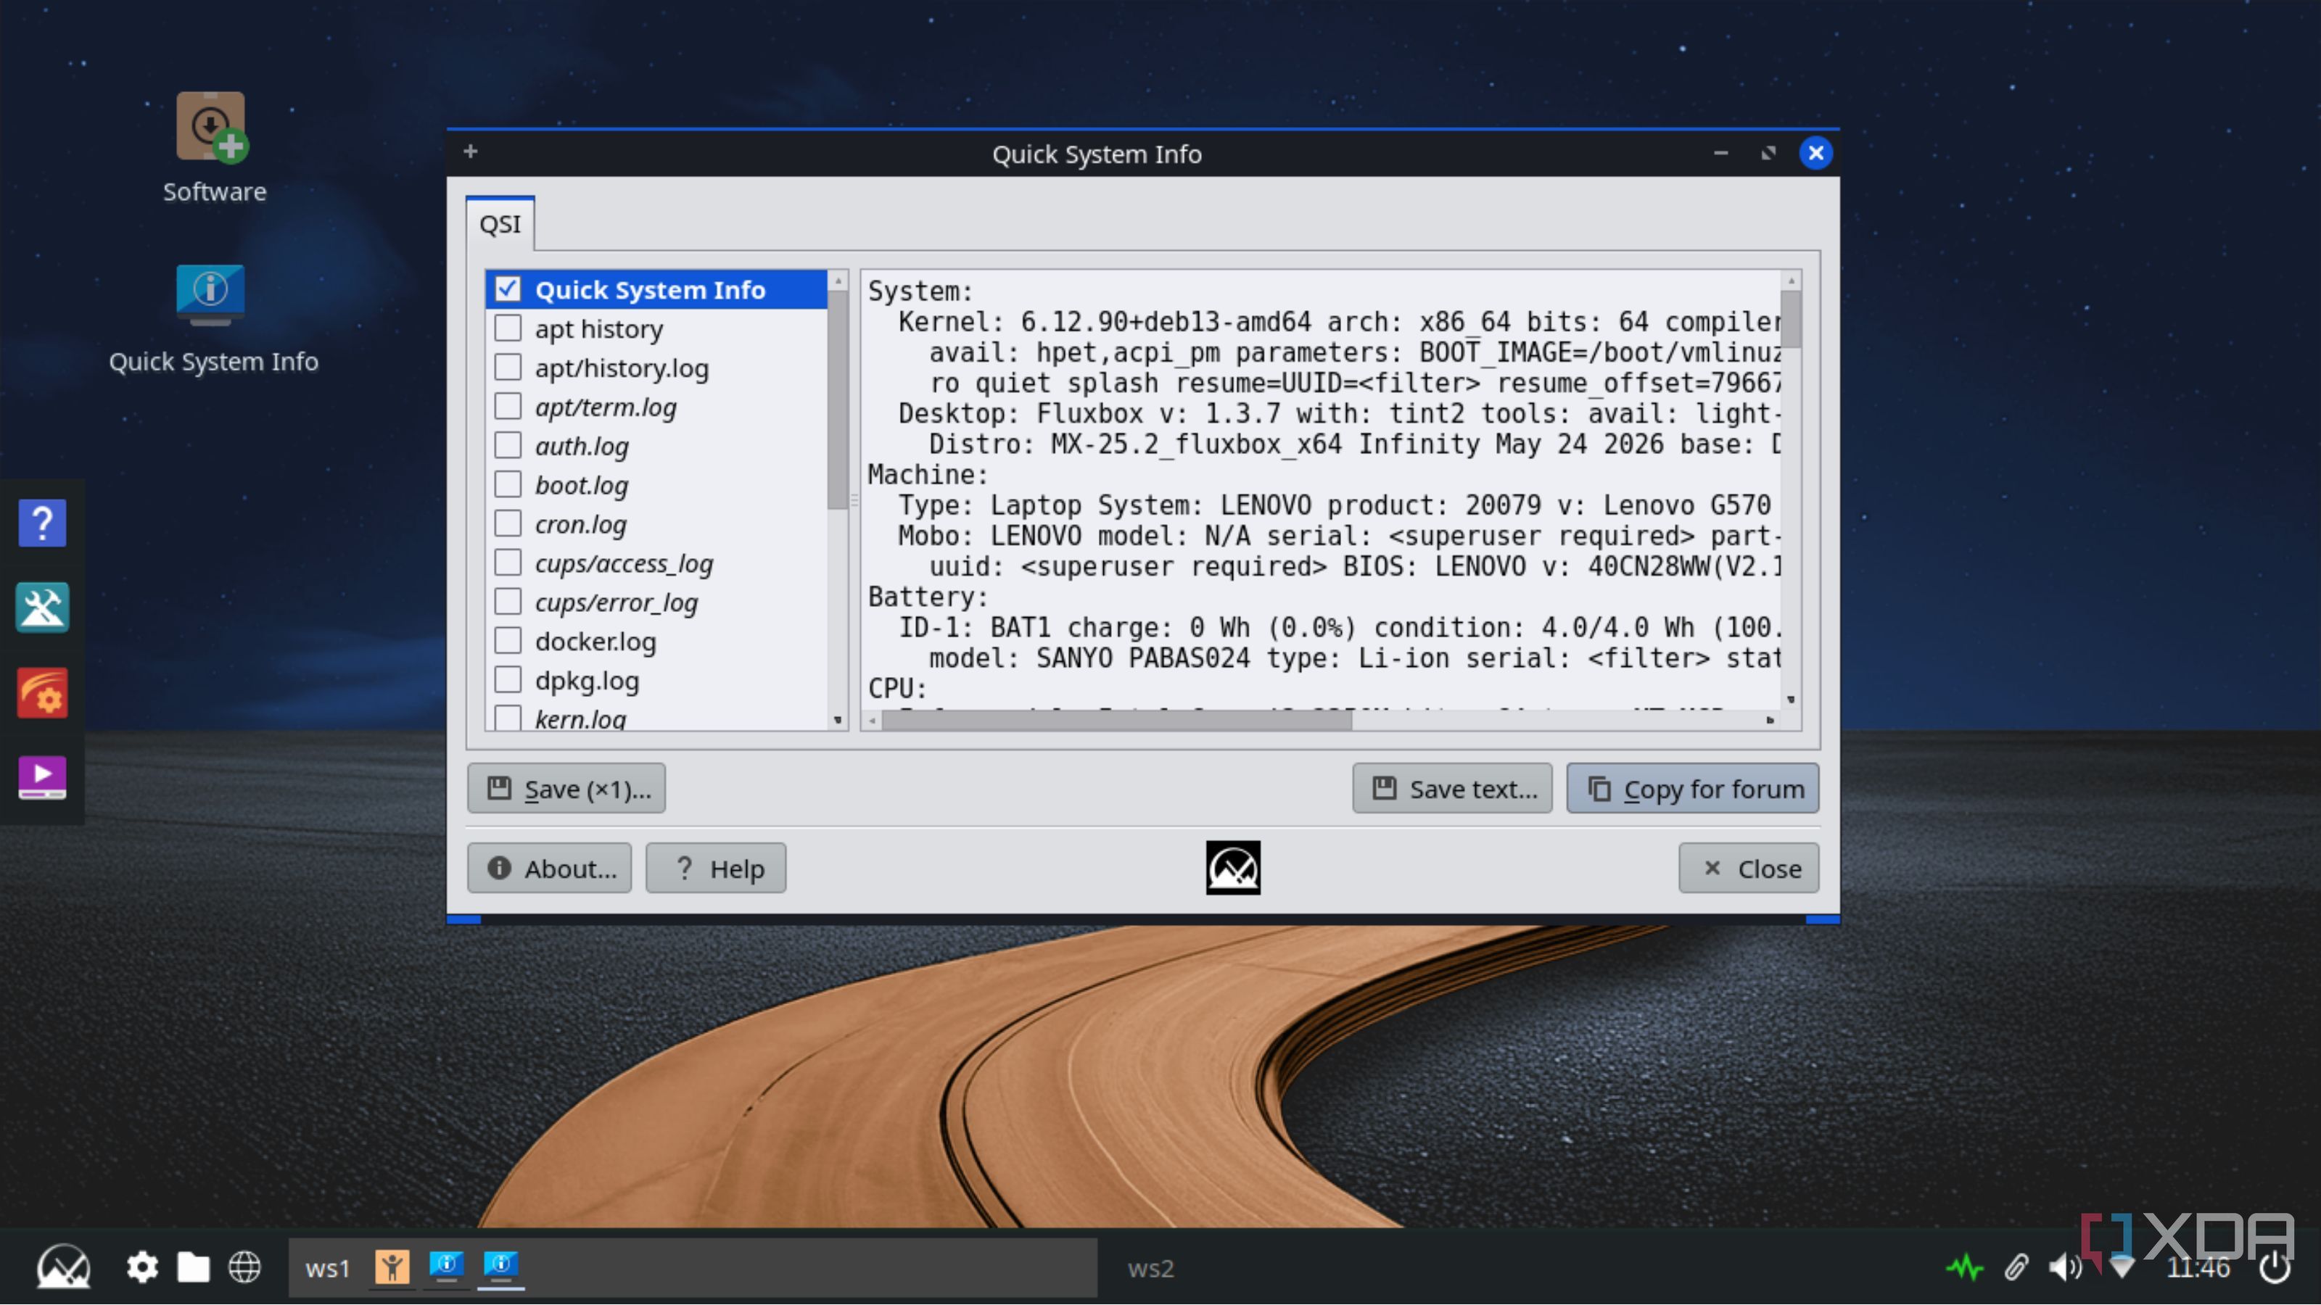Screen dimensions: 2321x1305
Task: Uncheck the Quick System Info checkbox
Action: (x=508, y=289)
